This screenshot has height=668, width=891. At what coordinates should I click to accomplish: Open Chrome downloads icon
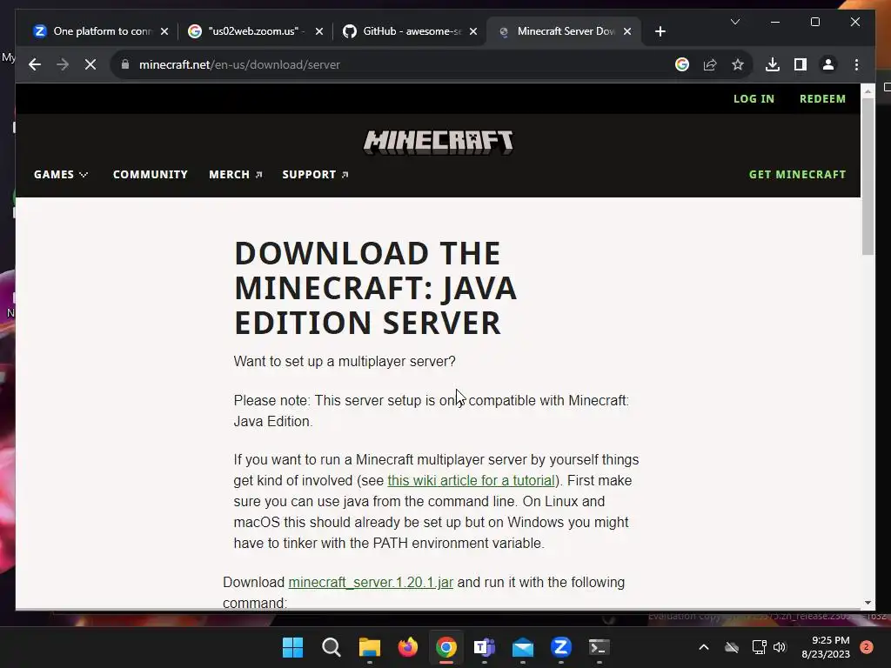click(x=773, y=64)
